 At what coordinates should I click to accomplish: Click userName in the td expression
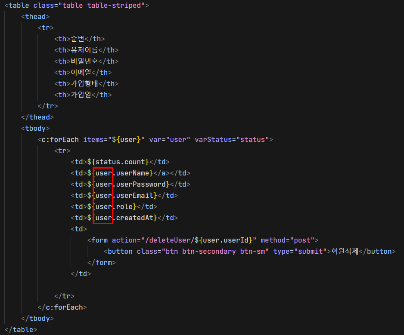pos(132,173)
